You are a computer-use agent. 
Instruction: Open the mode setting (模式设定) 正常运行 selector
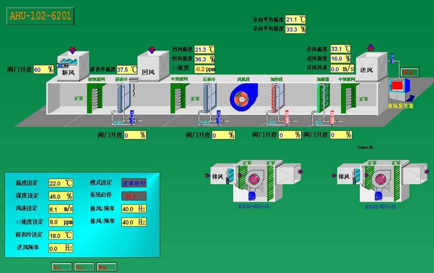click(134, 183)
